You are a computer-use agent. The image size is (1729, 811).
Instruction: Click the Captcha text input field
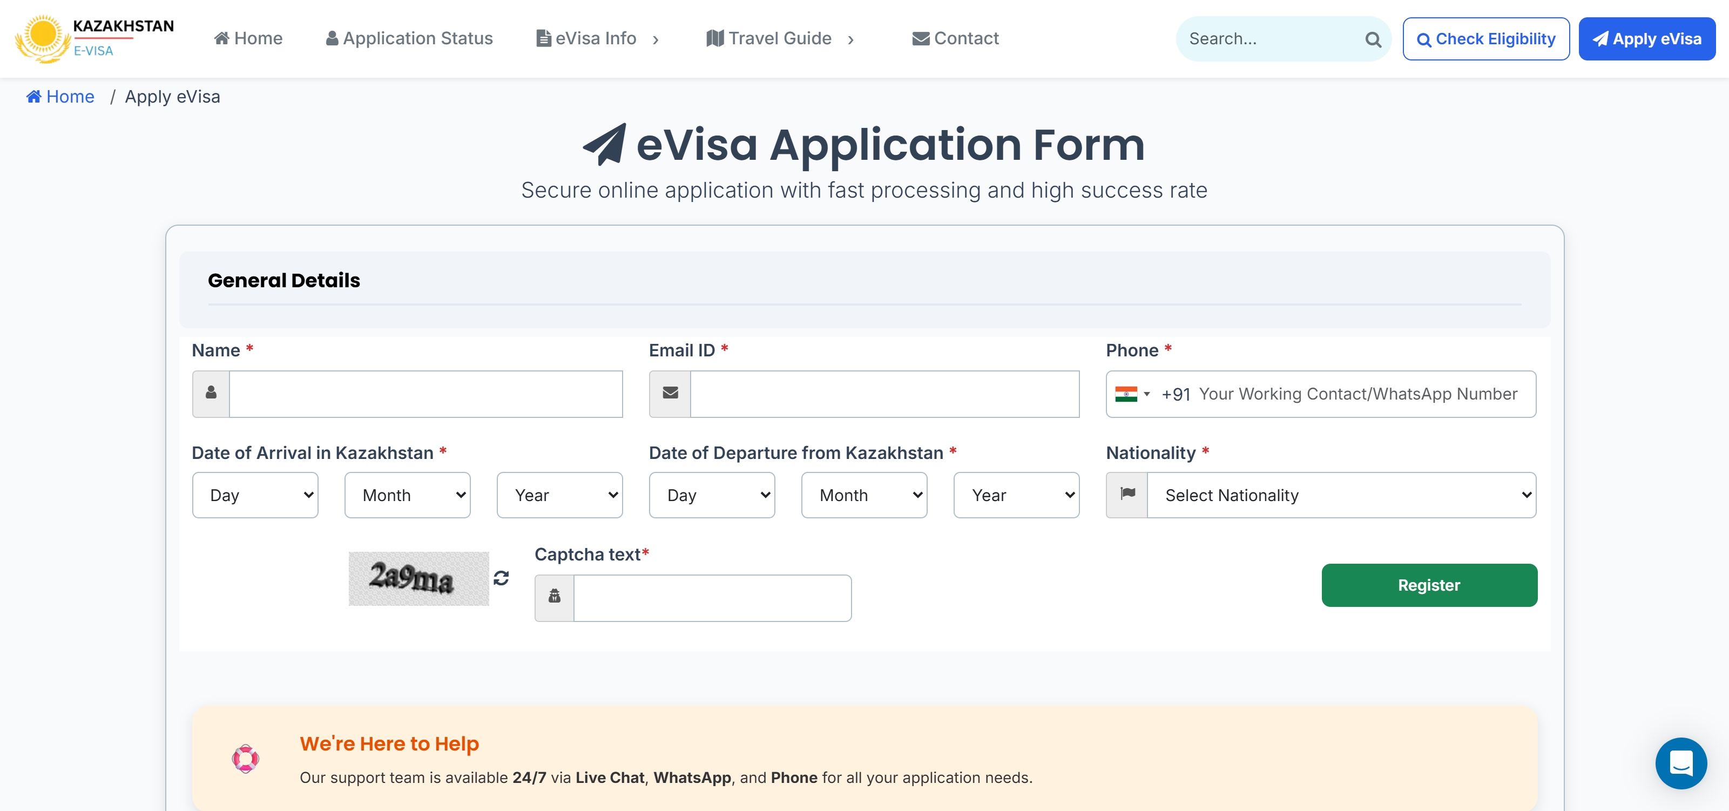(x=712, y=598)
